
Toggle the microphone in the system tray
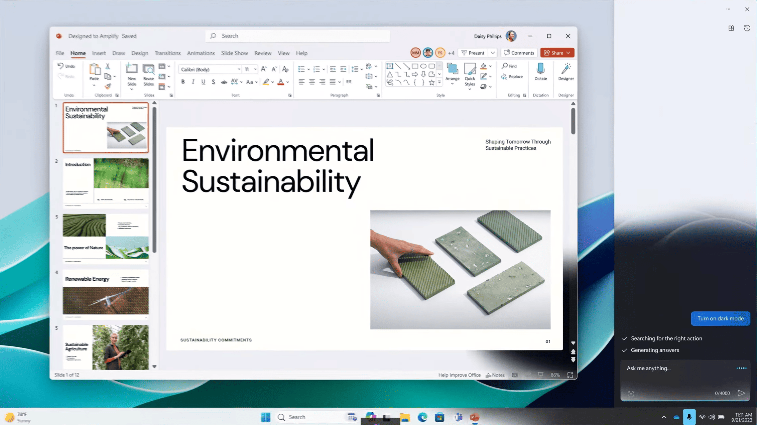point(689,417)
